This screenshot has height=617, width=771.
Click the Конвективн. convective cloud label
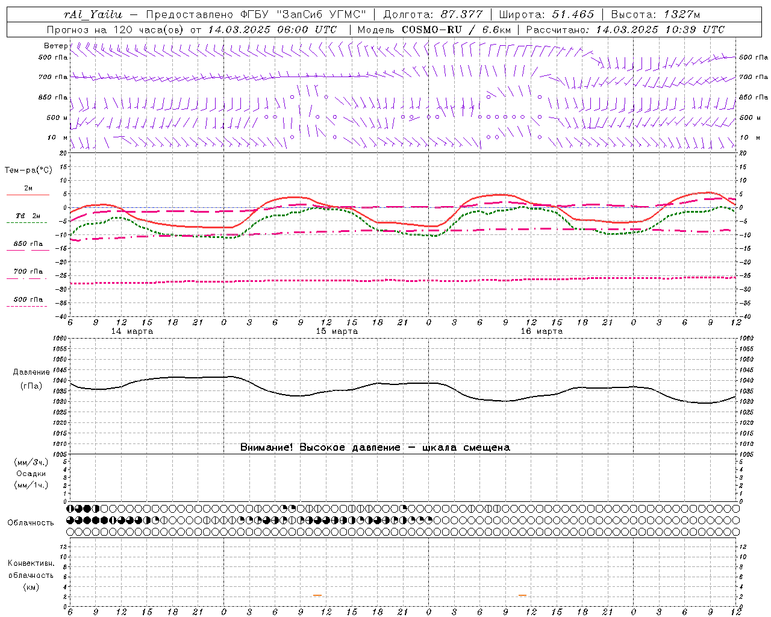pos(31,563)
